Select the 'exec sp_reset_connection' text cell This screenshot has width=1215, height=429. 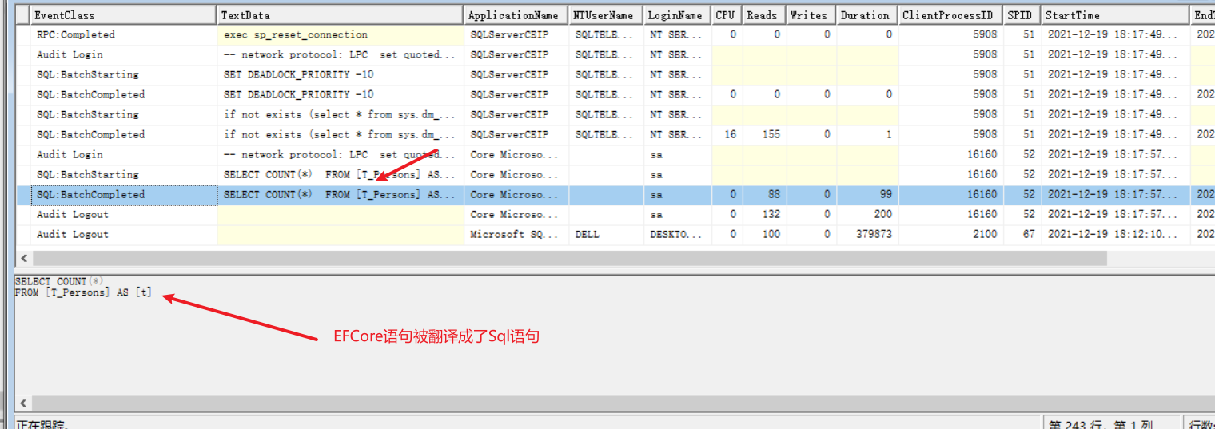pyautogui.click(x=340, y=35)
